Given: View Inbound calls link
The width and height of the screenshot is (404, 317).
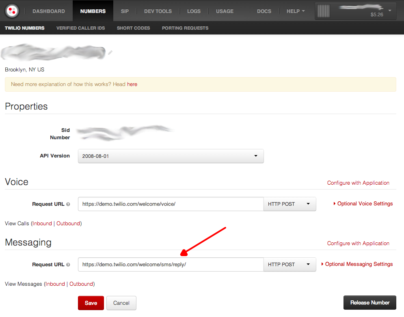Looking at the screenshot, I should pos(42,224).
